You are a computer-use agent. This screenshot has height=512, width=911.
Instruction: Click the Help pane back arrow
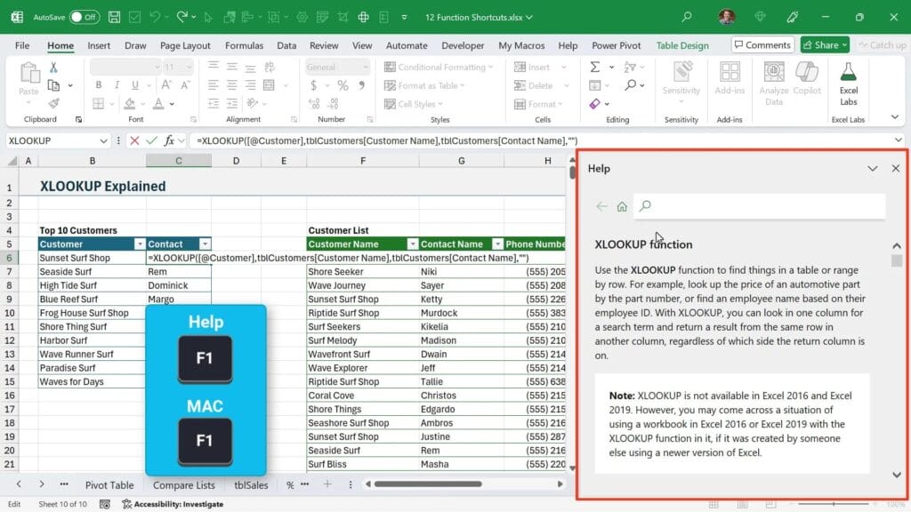pos(602,206)
